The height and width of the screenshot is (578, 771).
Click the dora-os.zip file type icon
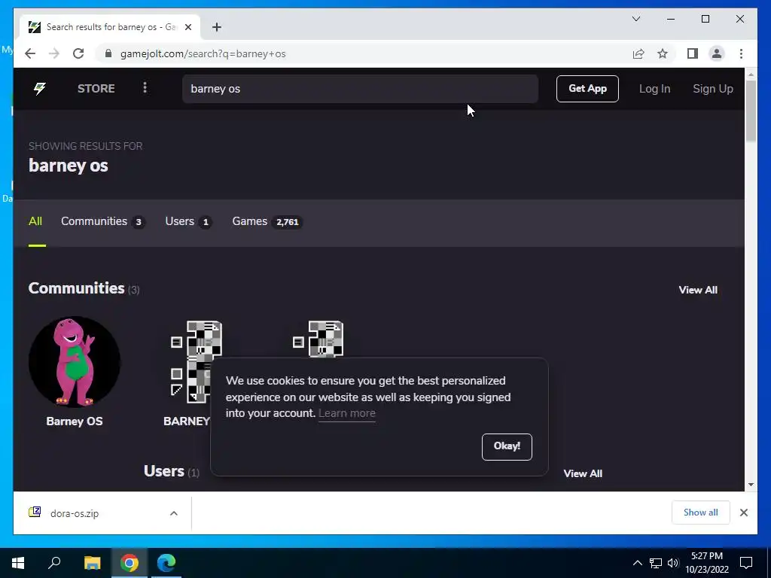(35, 512)
